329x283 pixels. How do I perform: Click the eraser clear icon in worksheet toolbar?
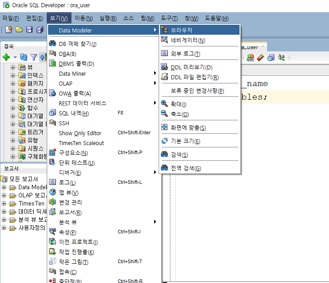point(260,57)
